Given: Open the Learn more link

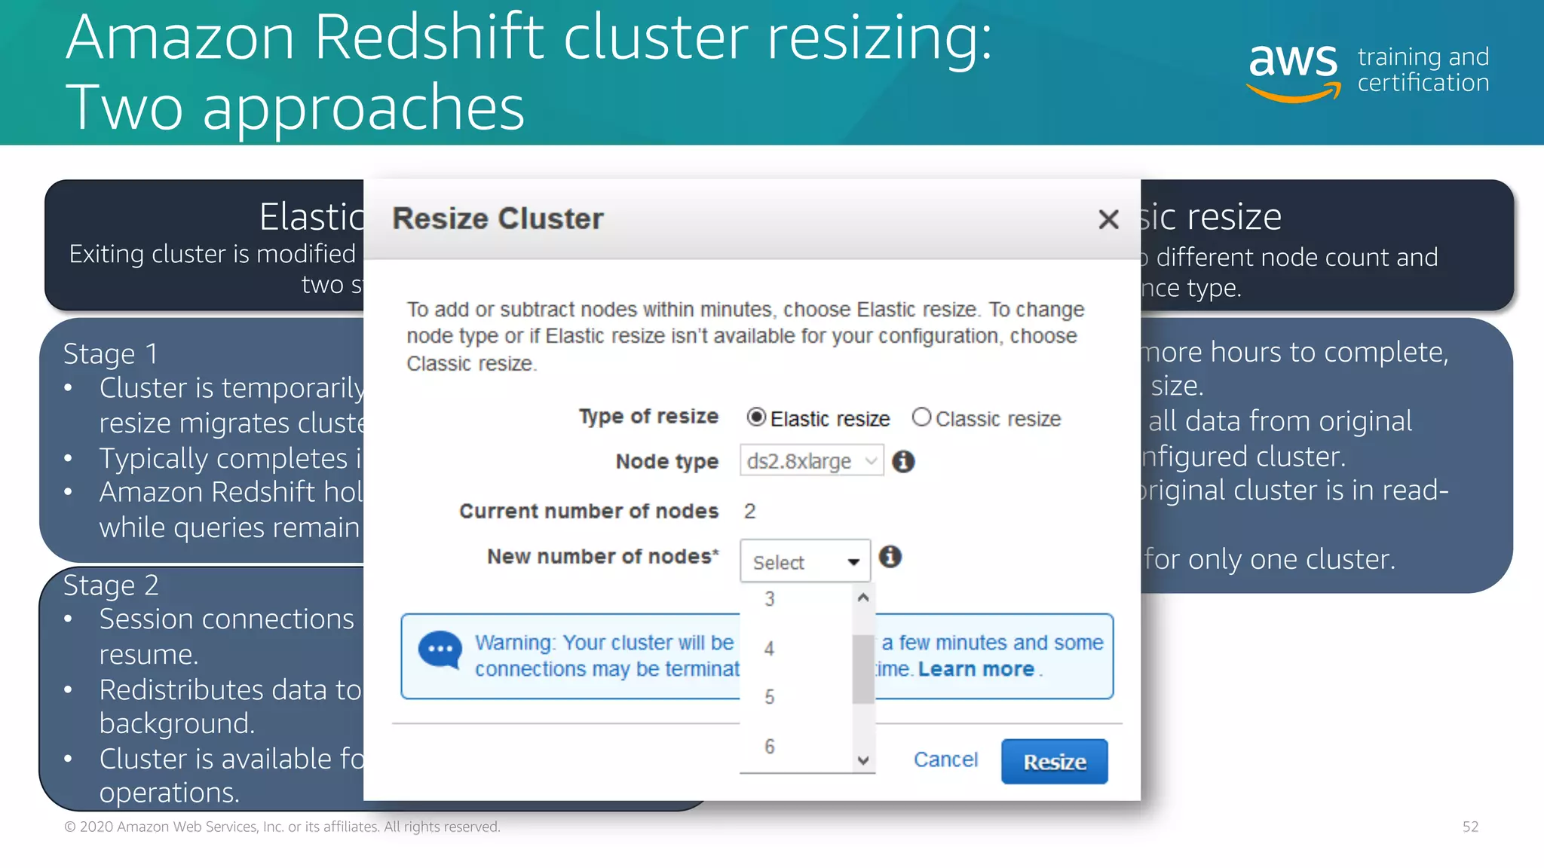Looking at the screenshot, I should coord(976,669).
